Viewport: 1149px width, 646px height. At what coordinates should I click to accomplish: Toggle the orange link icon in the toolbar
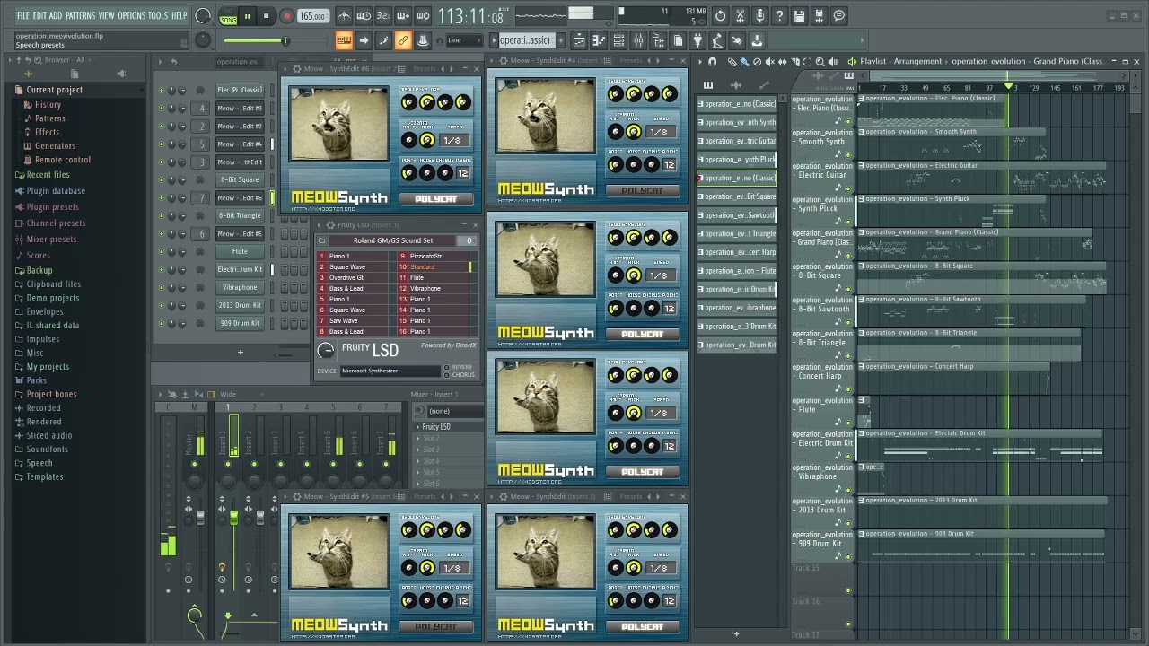tap(403, 40)
